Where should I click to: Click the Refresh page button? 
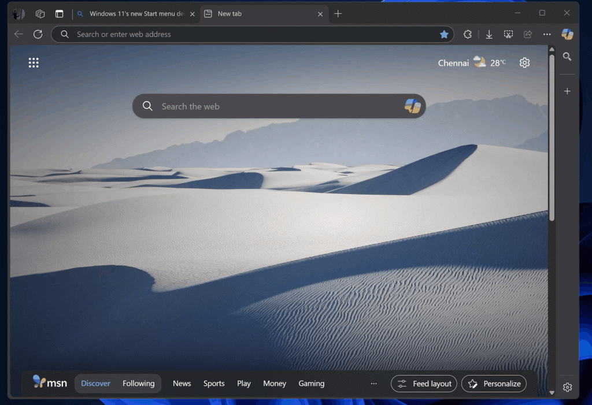[38, 34]
